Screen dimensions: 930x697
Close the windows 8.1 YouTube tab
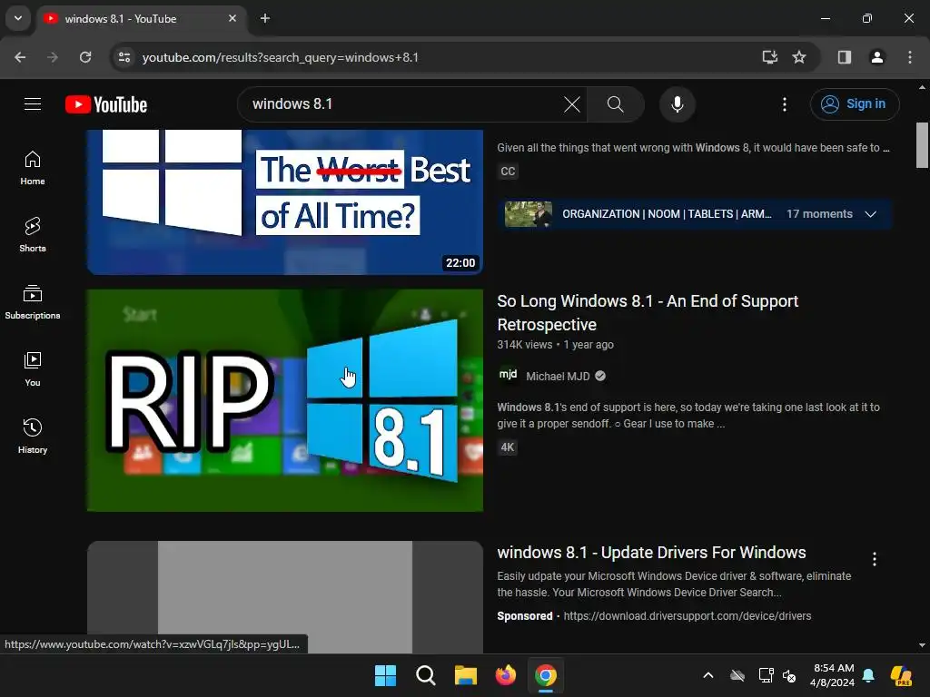[232, 18]
